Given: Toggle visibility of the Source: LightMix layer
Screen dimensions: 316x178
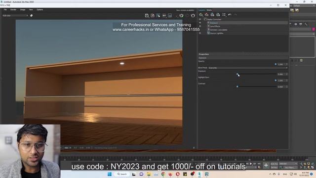Looking at the screenshot, I should tap(200, 33).
